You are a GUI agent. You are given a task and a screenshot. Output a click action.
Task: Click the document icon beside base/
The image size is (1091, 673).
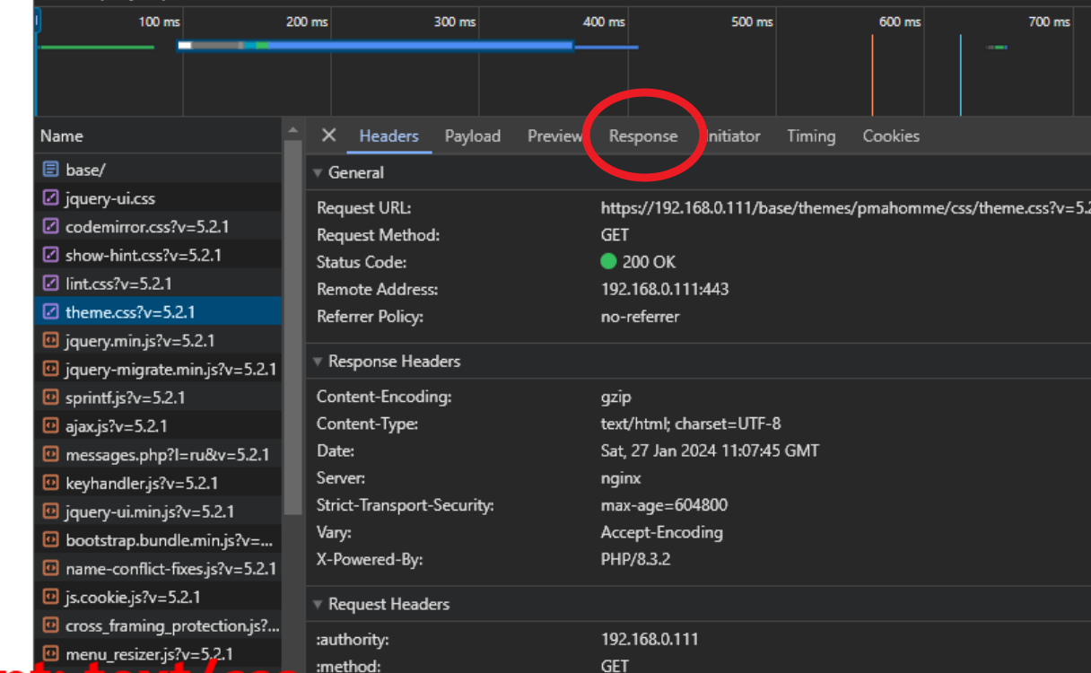pyautogui.click(x=50, y=170)
